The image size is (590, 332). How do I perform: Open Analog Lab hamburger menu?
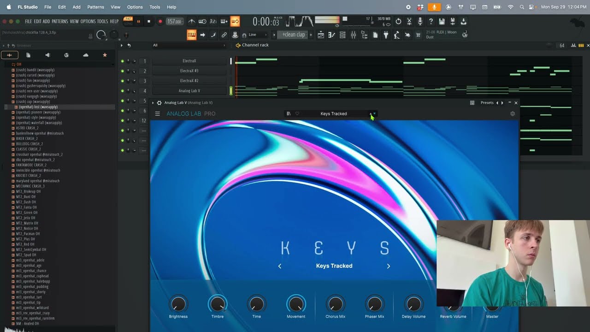(x=157, y=114)
